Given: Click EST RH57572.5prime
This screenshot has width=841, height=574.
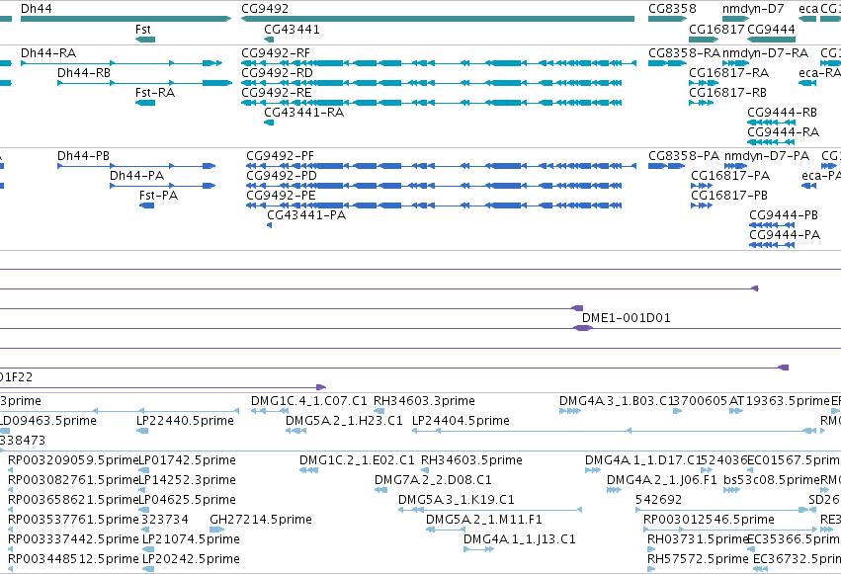Looking at the screenshot, I should pyautogui.click(x=651, y=569).
